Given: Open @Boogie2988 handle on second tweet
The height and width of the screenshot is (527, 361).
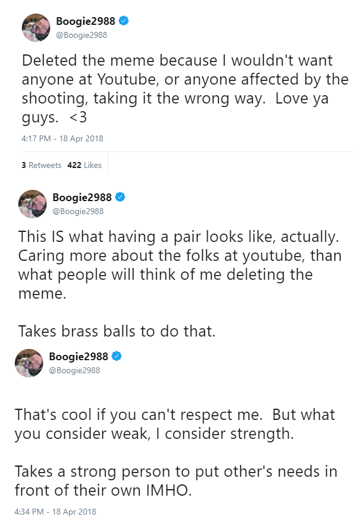Looking at the screenshot, I should coord(78,211).
